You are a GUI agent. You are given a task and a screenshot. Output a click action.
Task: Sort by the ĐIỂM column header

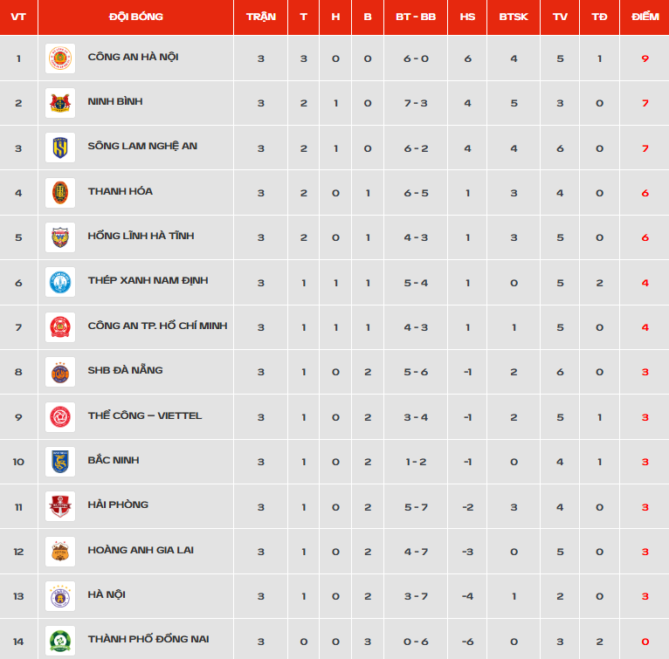(x=645, y=17)
